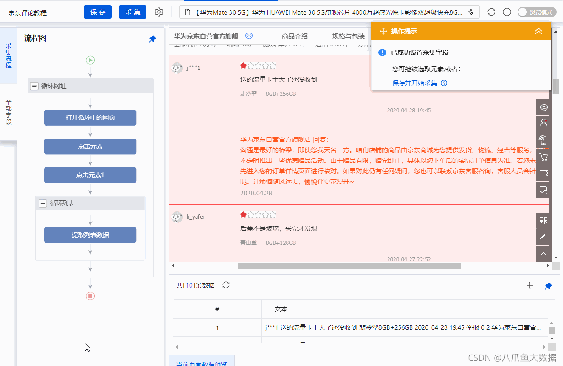Screen dimensions: 563x366
Task: Pin the 流程图 panel
Action: pos(152,39)
